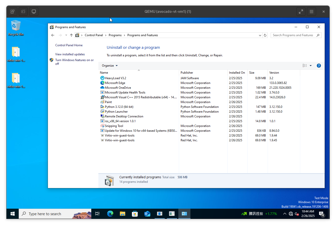Screen dimensions: 336x226
Task: Open the Recycle Bin desktop icon
Action: coord(16,28)
